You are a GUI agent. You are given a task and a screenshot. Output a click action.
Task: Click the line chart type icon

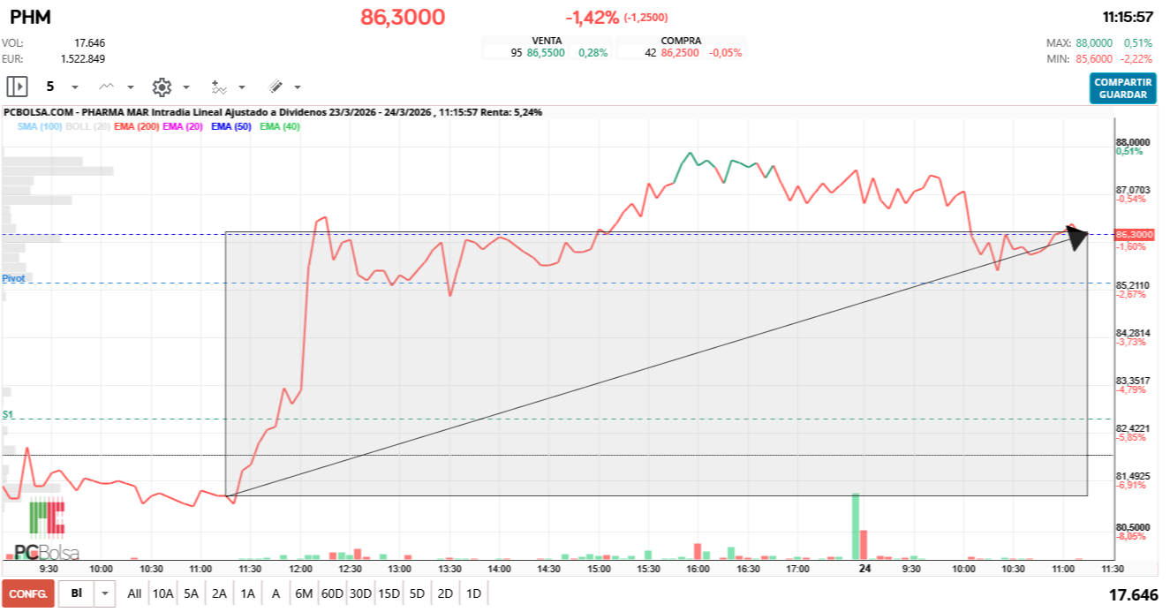coord(107,87)
